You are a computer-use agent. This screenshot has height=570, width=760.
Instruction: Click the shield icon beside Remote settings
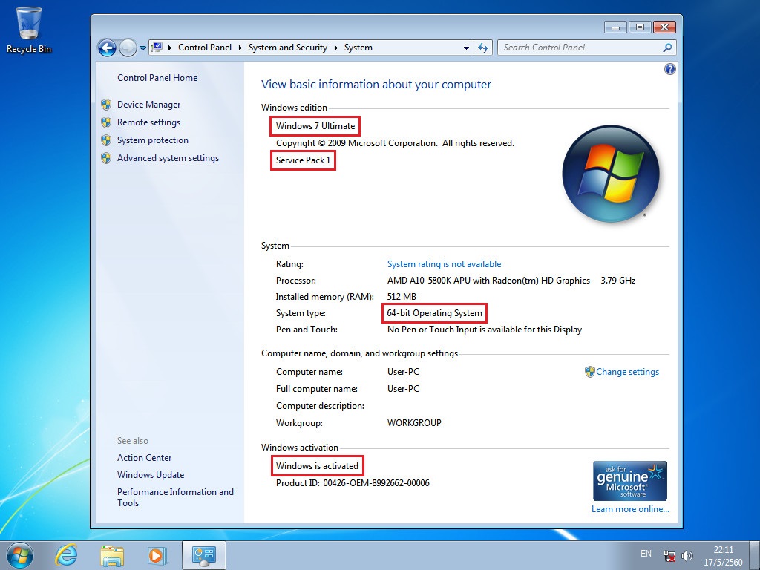point(106,122)
